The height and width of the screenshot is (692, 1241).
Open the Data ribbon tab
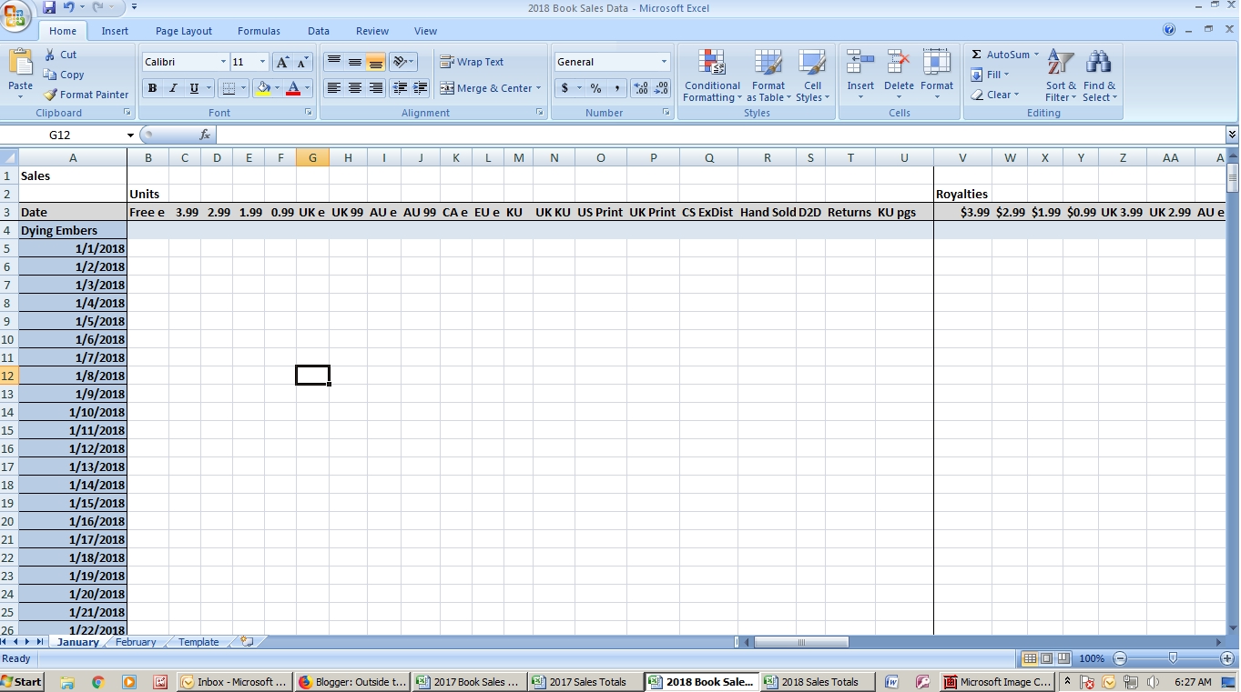coord(319,31)
